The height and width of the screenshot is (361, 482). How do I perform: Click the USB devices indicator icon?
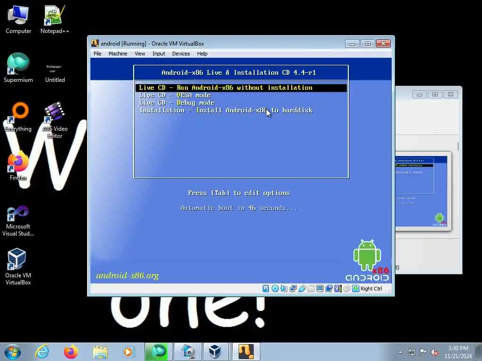[x=302, y=289]
